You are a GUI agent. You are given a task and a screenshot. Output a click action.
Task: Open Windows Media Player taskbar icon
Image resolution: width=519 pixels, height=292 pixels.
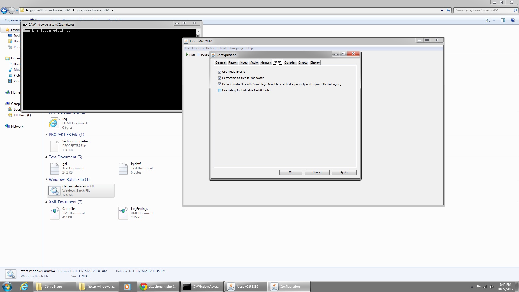127,287
